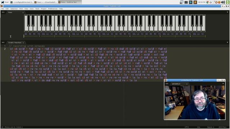Click tab navigation arrows in webcam window
This screenshot has width=230, height=129.
[167, 84]
